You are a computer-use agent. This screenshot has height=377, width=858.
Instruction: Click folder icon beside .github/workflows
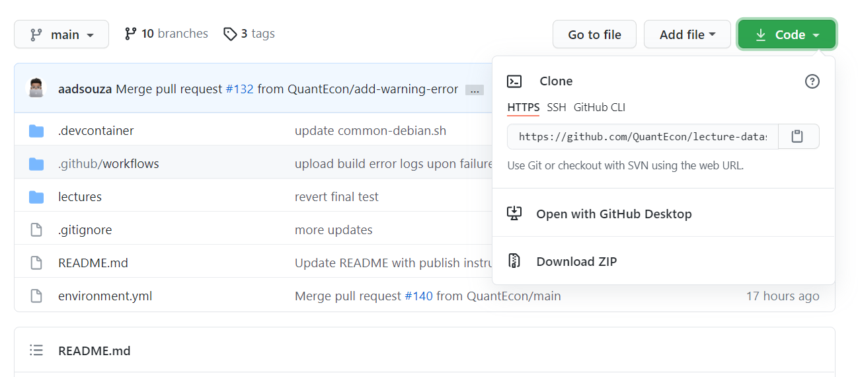pos(36,164)
